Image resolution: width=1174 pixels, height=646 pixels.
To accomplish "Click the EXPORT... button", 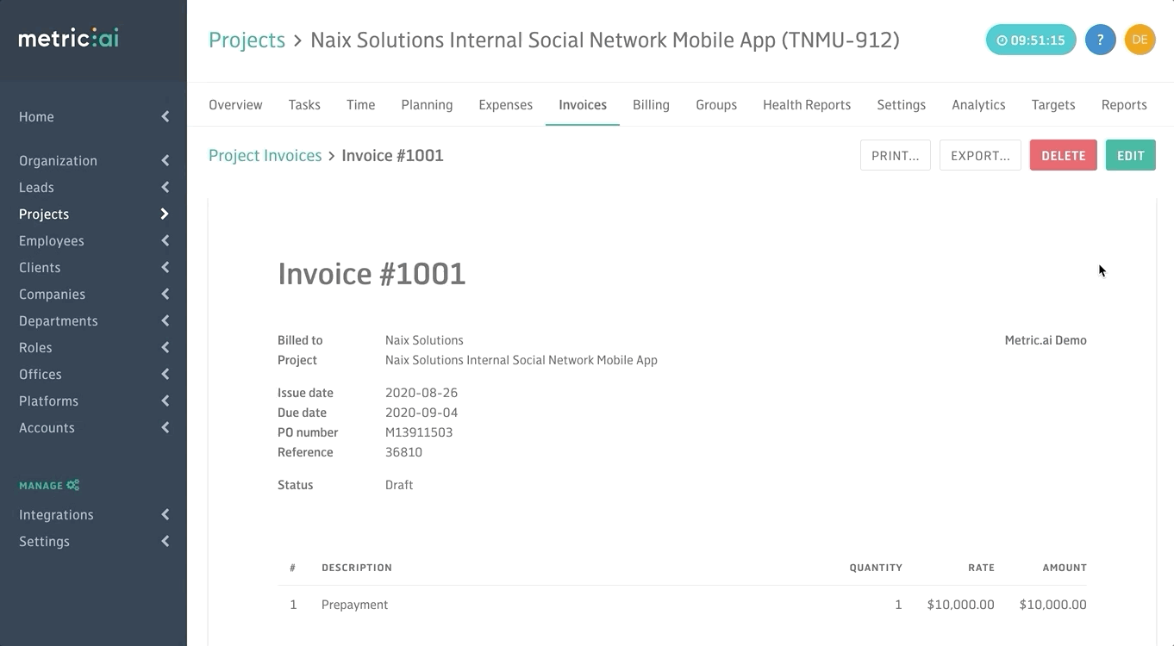I will 980,155.
